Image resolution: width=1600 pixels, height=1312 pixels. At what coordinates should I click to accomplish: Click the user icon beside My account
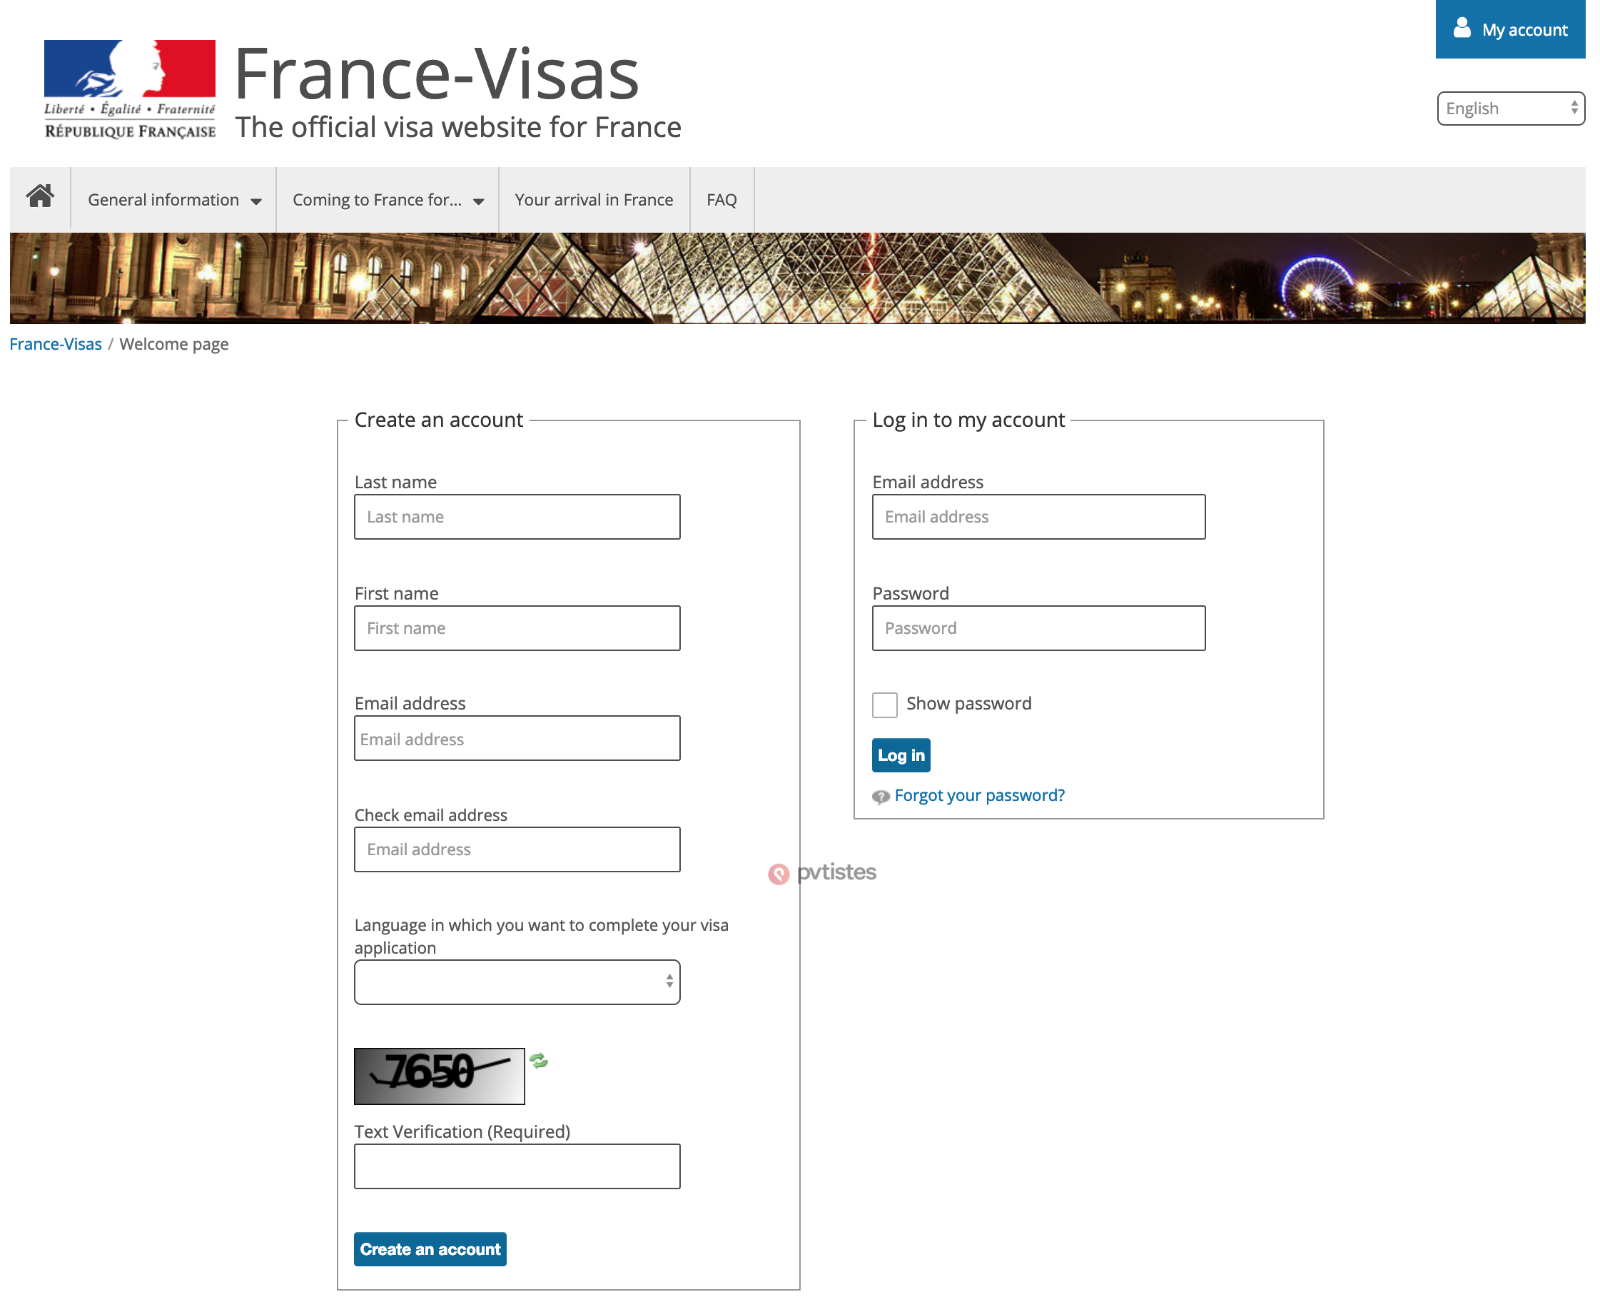point(1462,29)
